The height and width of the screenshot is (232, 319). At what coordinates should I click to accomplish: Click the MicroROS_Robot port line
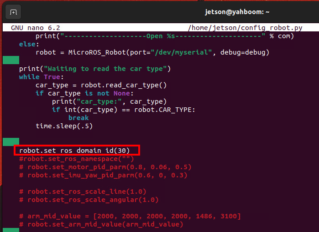pos(152,52)
